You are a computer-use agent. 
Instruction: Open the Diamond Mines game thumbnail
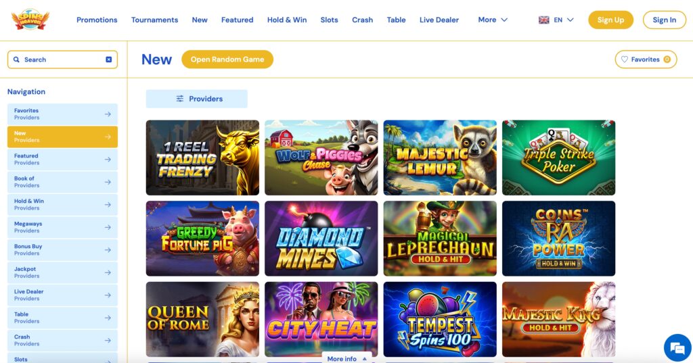321,239
